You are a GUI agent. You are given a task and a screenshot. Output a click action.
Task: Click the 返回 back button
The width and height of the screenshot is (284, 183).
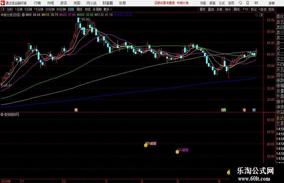pos(271,9)
